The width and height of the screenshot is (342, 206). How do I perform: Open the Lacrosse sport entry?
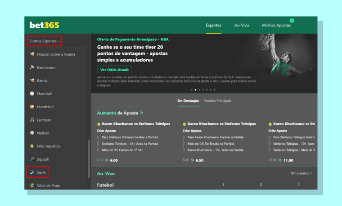[44, 120]
